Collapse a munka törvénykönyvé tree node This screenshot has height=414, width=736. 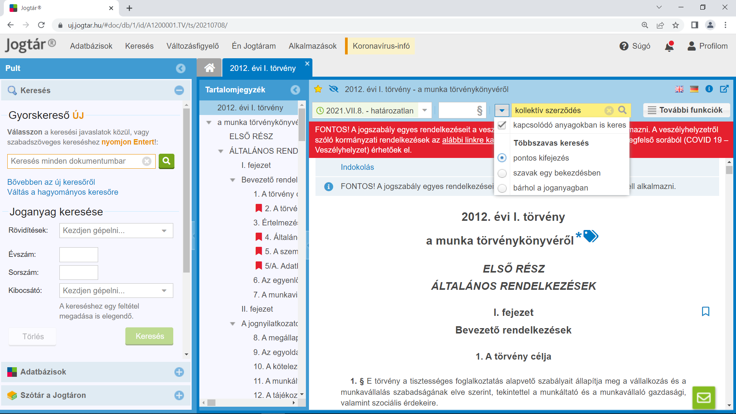click(209, 123)
